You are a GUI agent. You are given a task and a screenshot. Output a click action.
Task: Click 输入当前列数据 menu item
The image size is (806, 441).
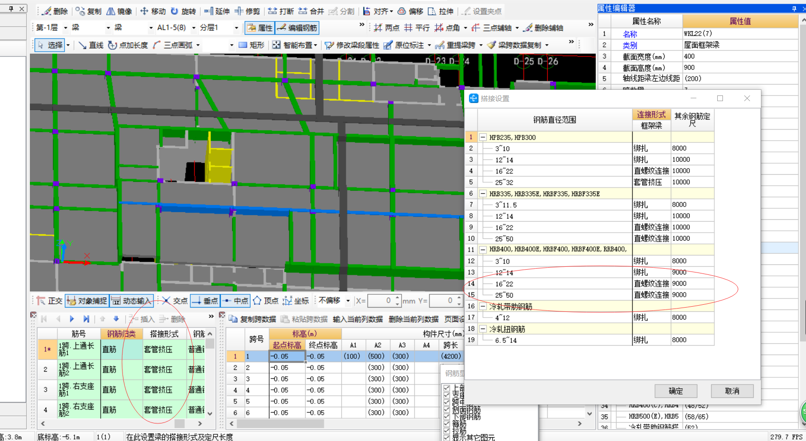pos(357,319)
